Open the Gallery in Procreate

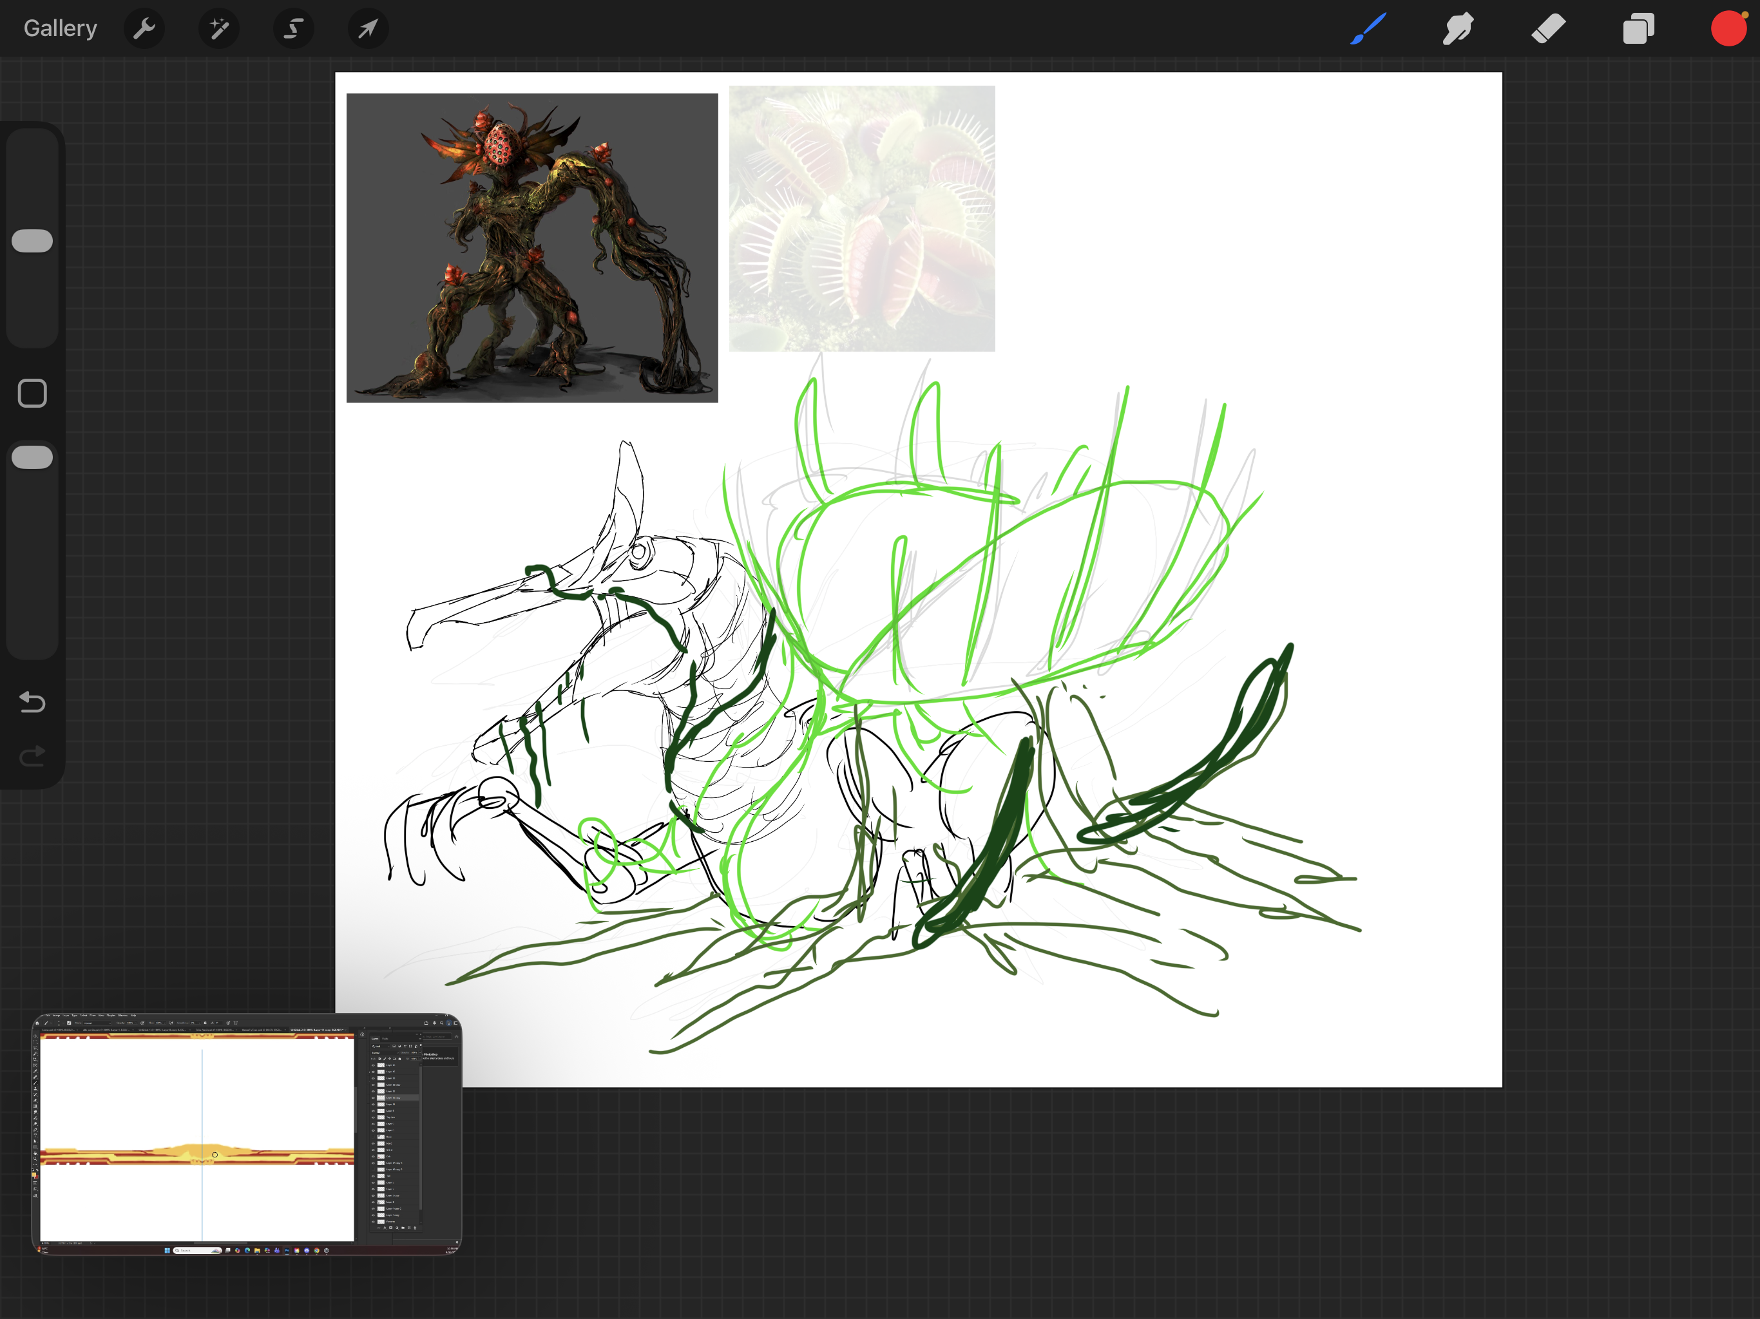point(61,28)
